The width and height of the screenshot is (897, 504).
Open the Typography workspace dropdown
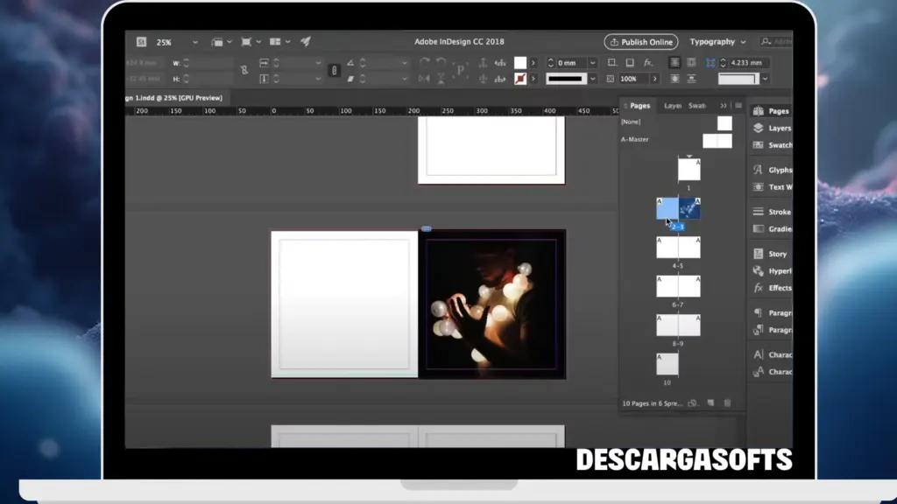click(x=717, y=41)
